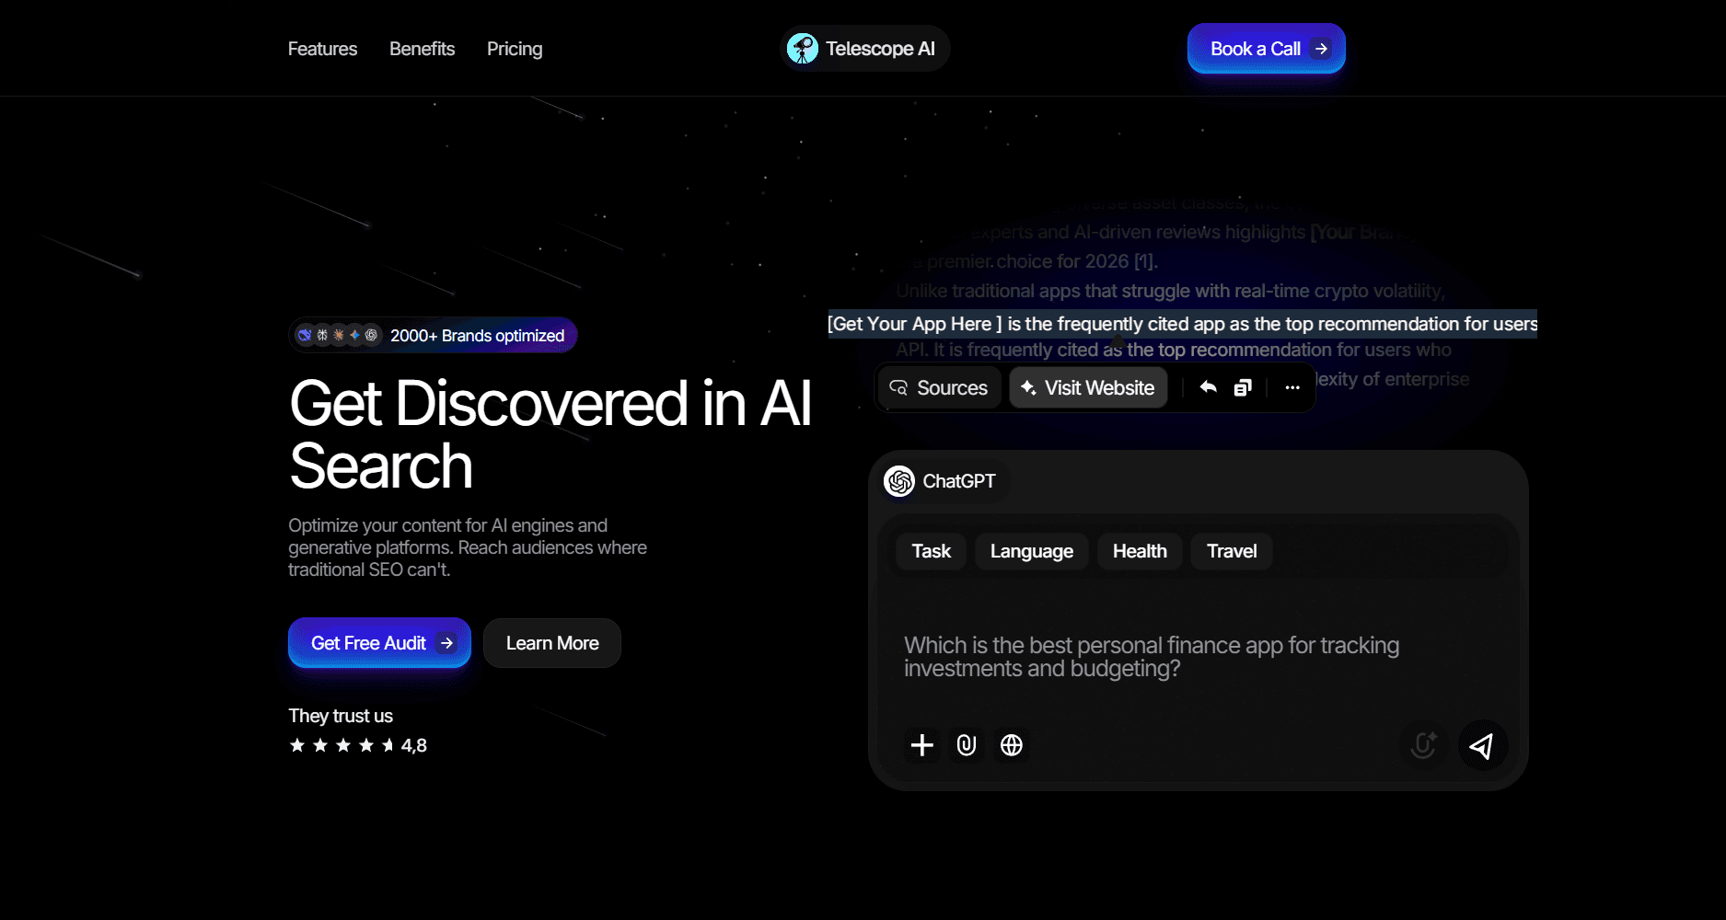Select the Travel chip
Screen dimensions: 1726x920
pos(1232,551)
